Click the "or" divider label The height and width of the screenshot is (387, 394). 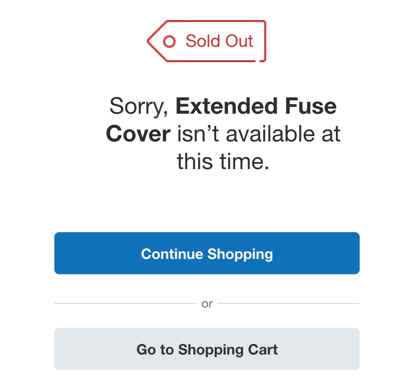[x=207, y=304]
